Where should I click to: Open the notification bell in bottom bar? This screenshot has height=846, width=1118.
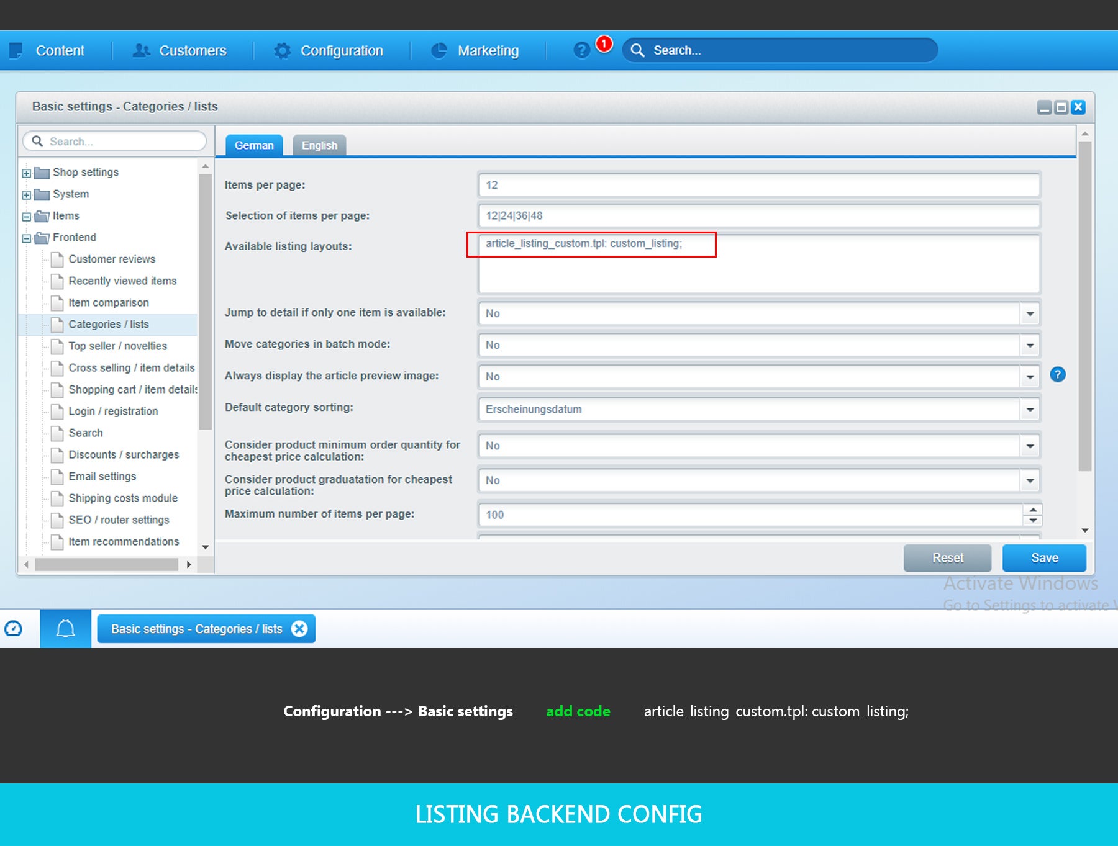click(x=65, y=629)
